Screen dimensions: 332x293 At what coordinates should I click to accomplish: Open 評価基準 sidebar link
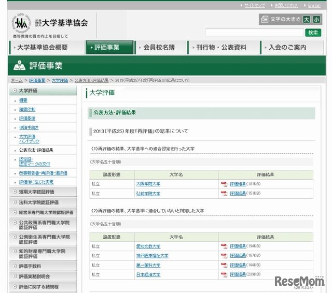coord(27,119)
